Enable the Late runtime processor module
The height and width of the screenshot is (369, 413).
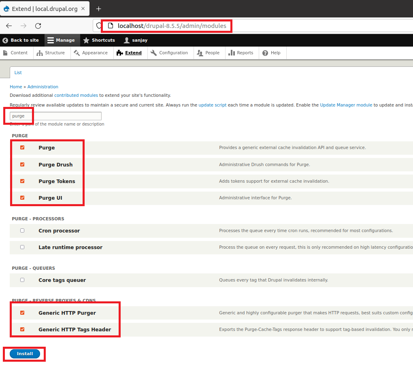(22, 247)
